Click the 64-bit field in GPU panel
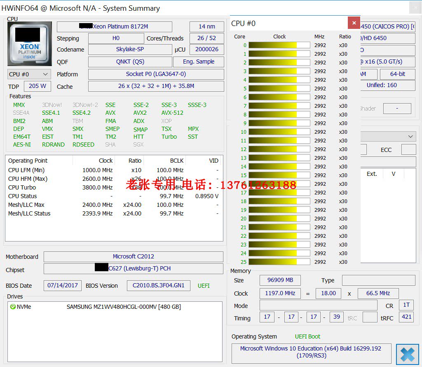This screenshot has width=422, height=367. [x=398, y=74]
